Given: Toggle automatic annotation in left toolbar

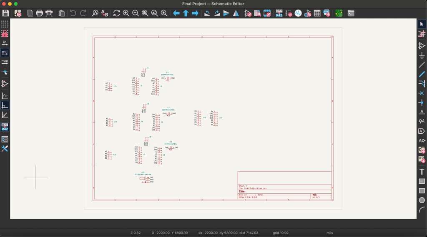Looking at the screenshot, I should tap(5, 127).
